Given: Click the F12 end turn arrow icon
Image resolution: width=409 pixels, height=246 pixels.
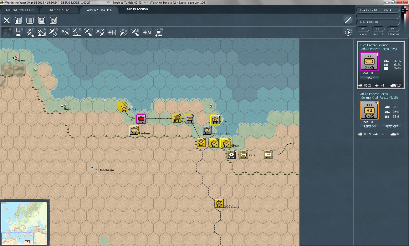Looking at the screenshot, I should (348, 32).
